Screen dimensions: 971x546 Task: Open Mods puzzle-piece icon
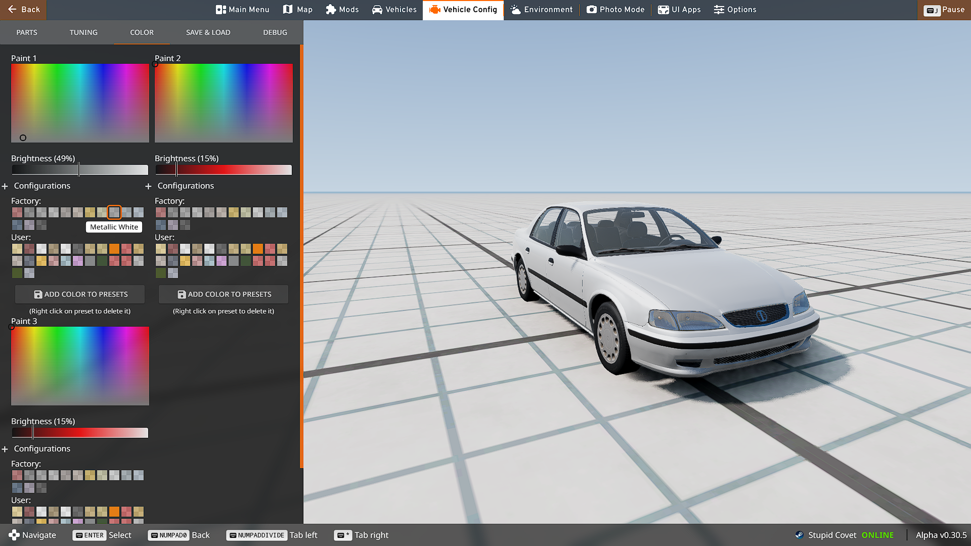pos(331,10)
